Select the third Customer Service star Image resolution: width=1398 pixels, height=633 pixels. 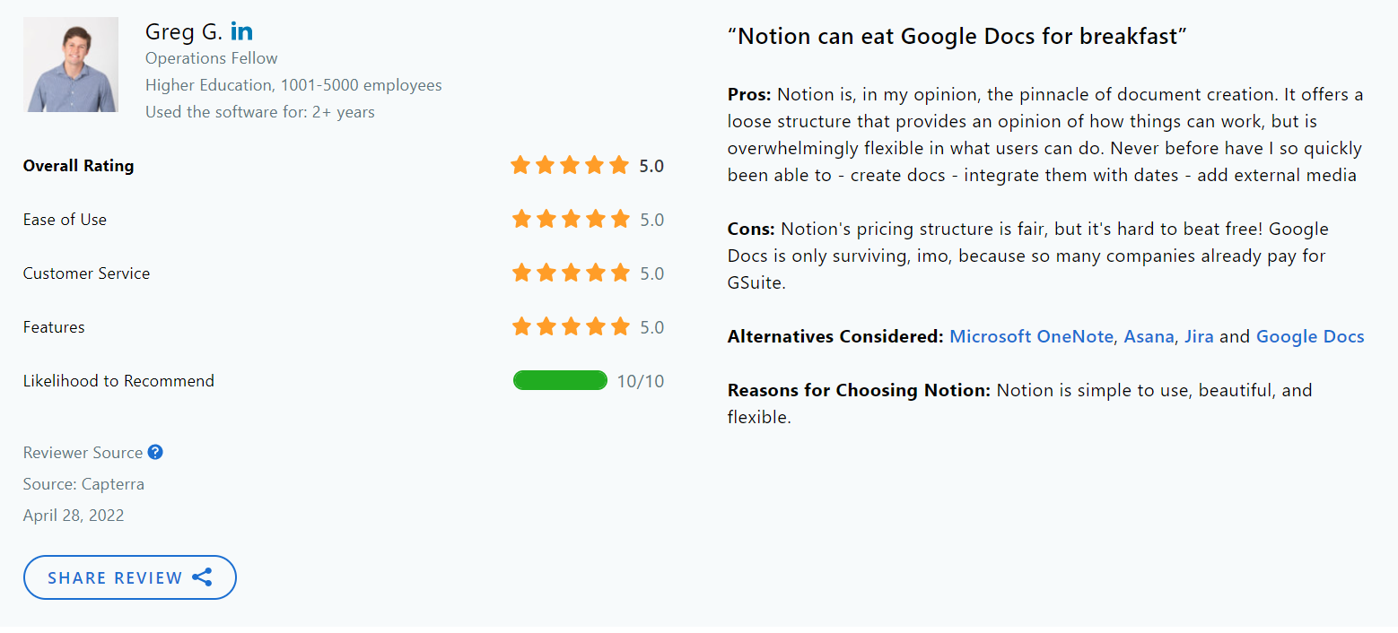569,273
